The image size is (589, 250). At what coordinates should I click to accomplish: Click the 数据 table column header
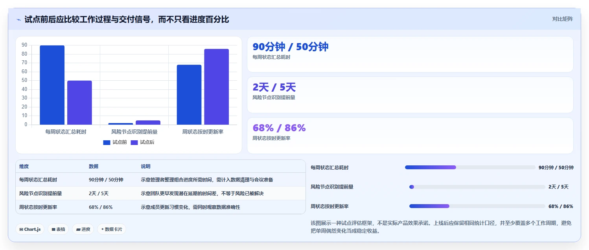(94, 167)
